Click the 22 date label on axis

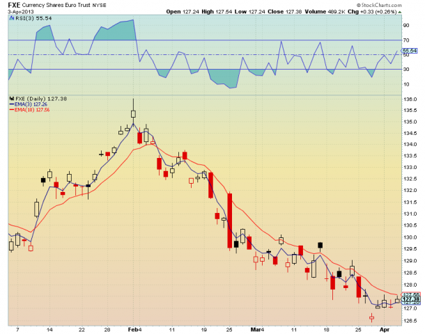pyautogui.click(x=82, y=330)
